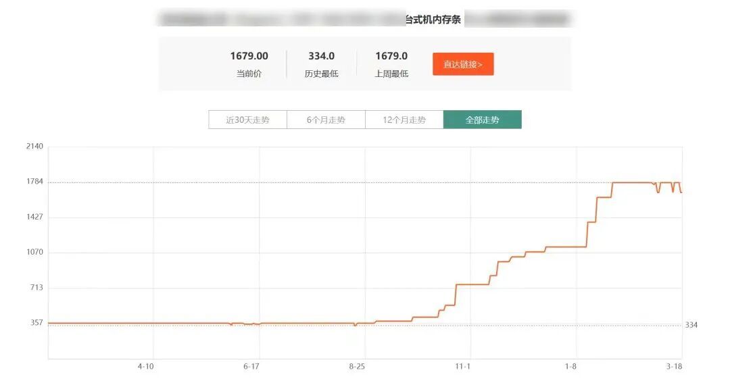The image size is (730, 383).
Task: Open the 12个月走势 trend tab
Action: pyautogui.click(x=404, y=120)
